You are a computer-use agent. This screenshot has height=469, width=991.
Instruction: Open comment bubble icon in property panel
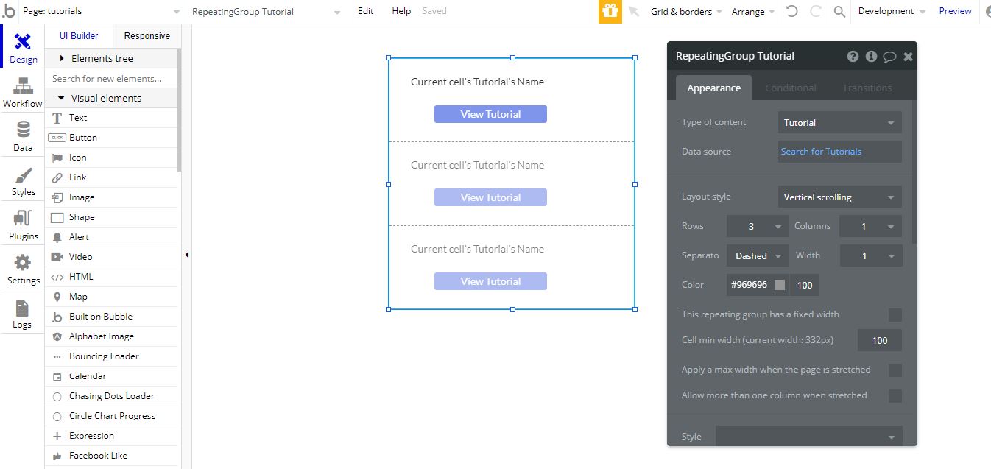889,56
